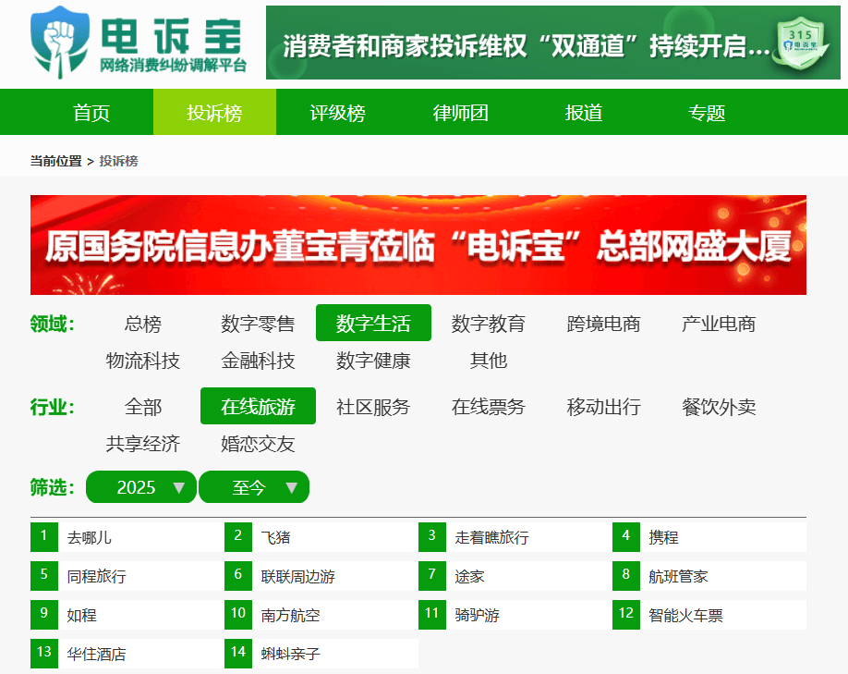Open the 飞猪 complaint listing
This screenshot has width=848, height=674.
coord(275,537)
